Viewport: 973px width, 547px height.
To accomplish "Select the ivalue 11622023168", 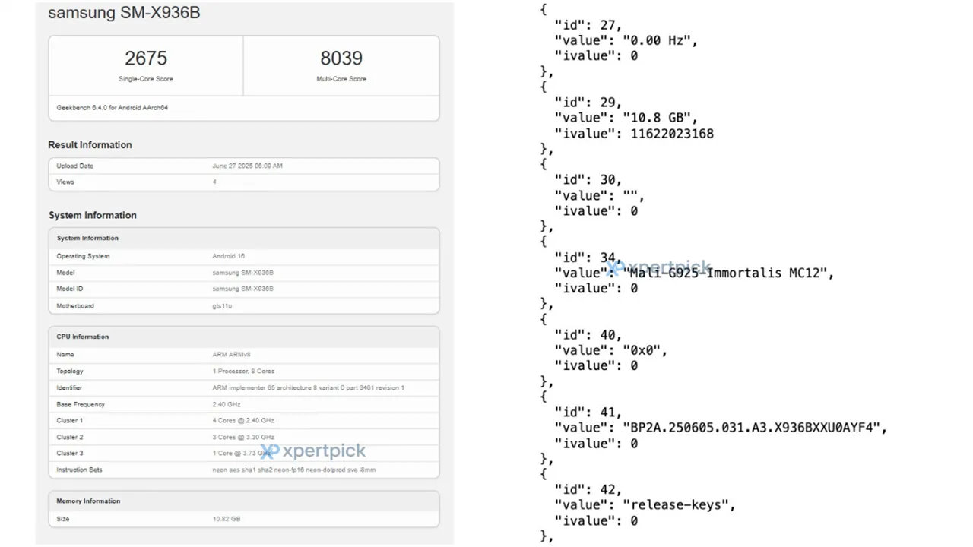I will point(672,134).
